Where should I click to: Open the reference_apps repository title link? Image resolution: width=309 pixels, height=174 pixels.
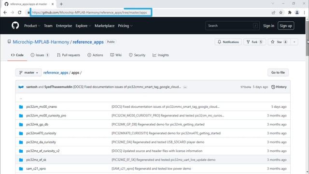88,42
